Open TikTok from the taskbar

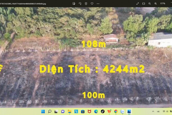click(103, 111)
